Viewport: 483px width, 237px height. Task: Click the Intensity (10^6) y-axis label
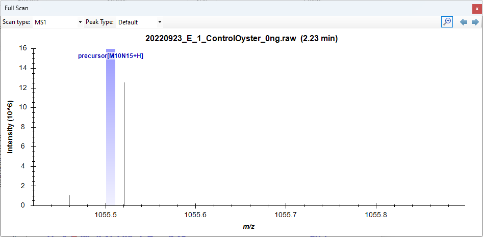[x=10, y=127]
